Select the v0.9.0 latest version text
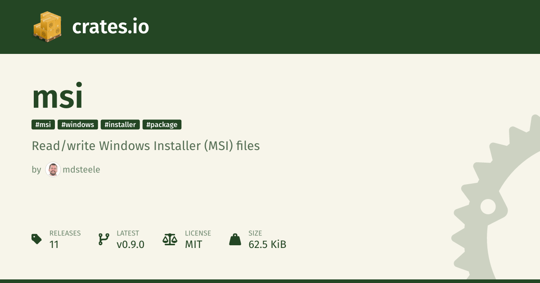 pos(130,245)
